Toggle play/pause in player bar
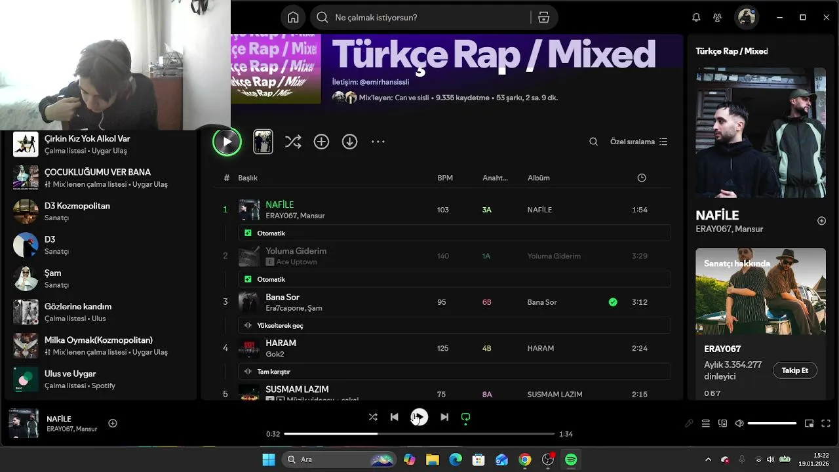The height and width of the screenshot is (472, 839). pyautogui.click(x=419, y=417)
